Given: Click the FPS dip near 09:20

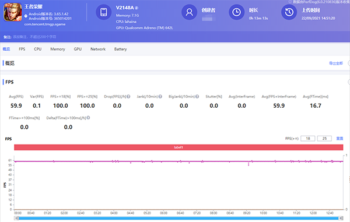Looking at the screenshot, I should 249,164.
